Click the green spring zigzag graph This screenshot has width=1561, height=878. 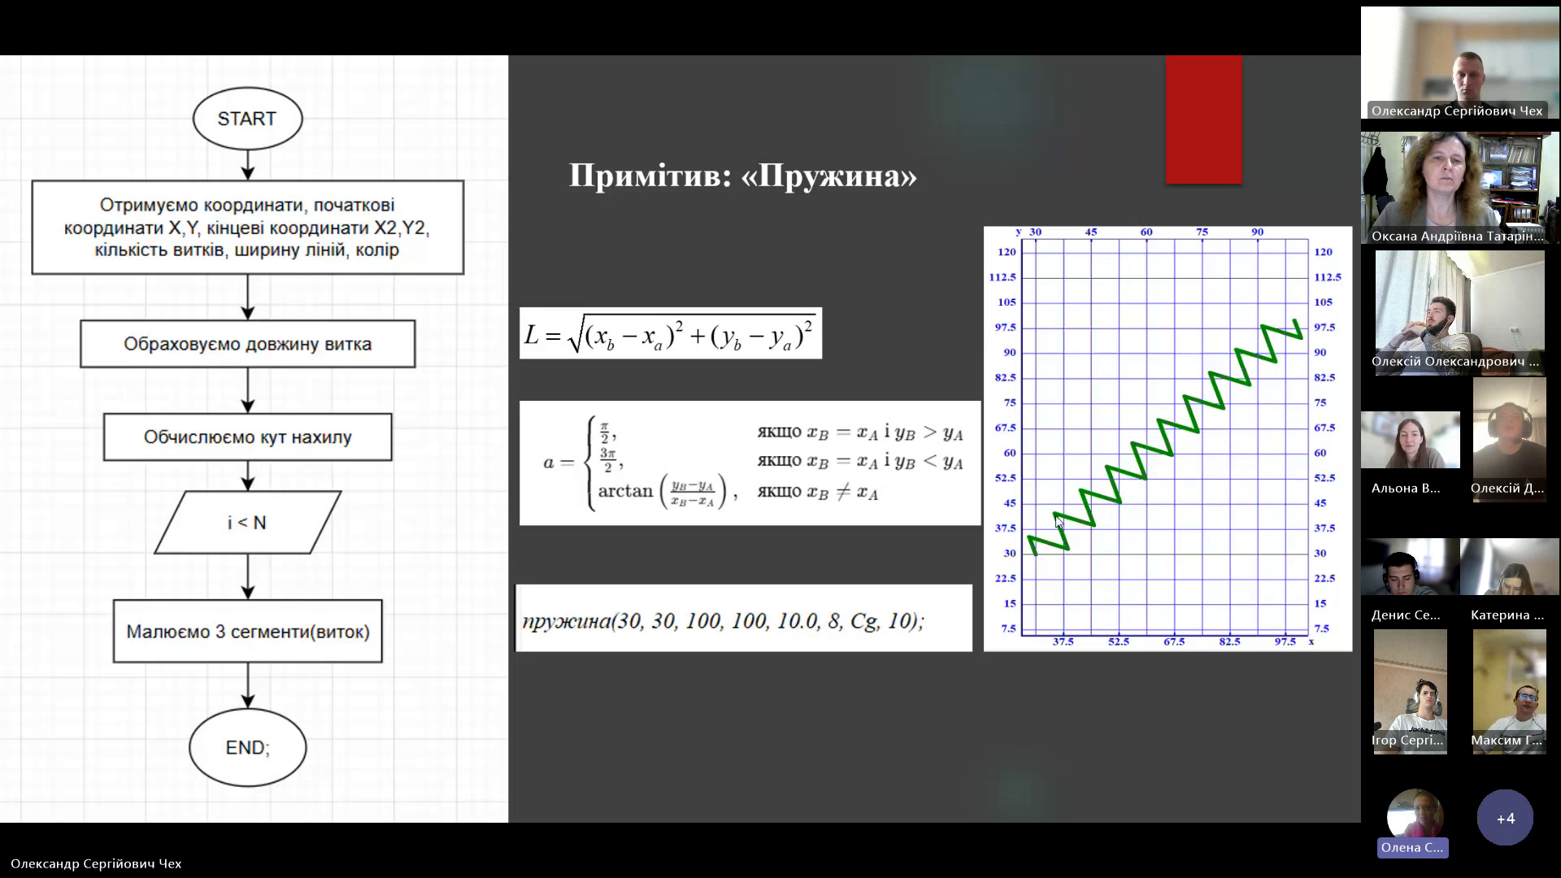click(1167, 437)
